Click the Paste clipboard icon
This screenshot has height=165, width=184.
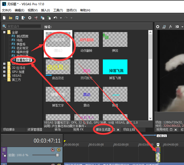49,18
